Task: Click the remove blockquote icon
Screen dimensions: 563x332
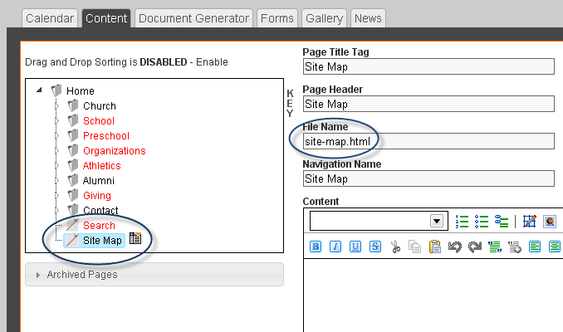Action: pos(515,247)
